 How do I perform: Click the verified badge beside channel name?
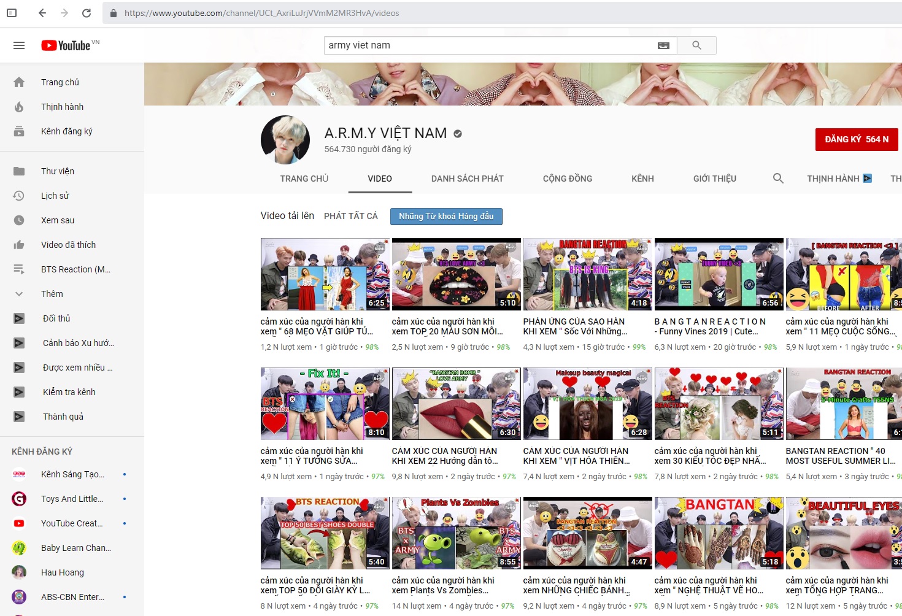[x=458, y=134]
